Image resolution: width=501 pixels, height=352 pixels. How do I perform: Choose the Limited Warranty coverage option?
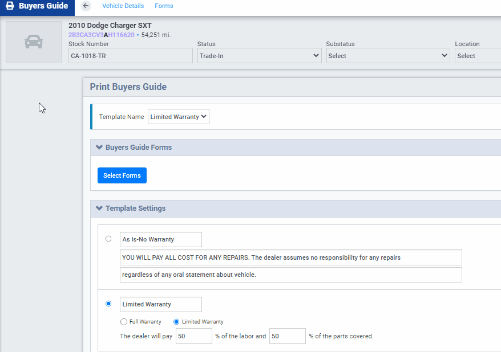tap(176, 321)
